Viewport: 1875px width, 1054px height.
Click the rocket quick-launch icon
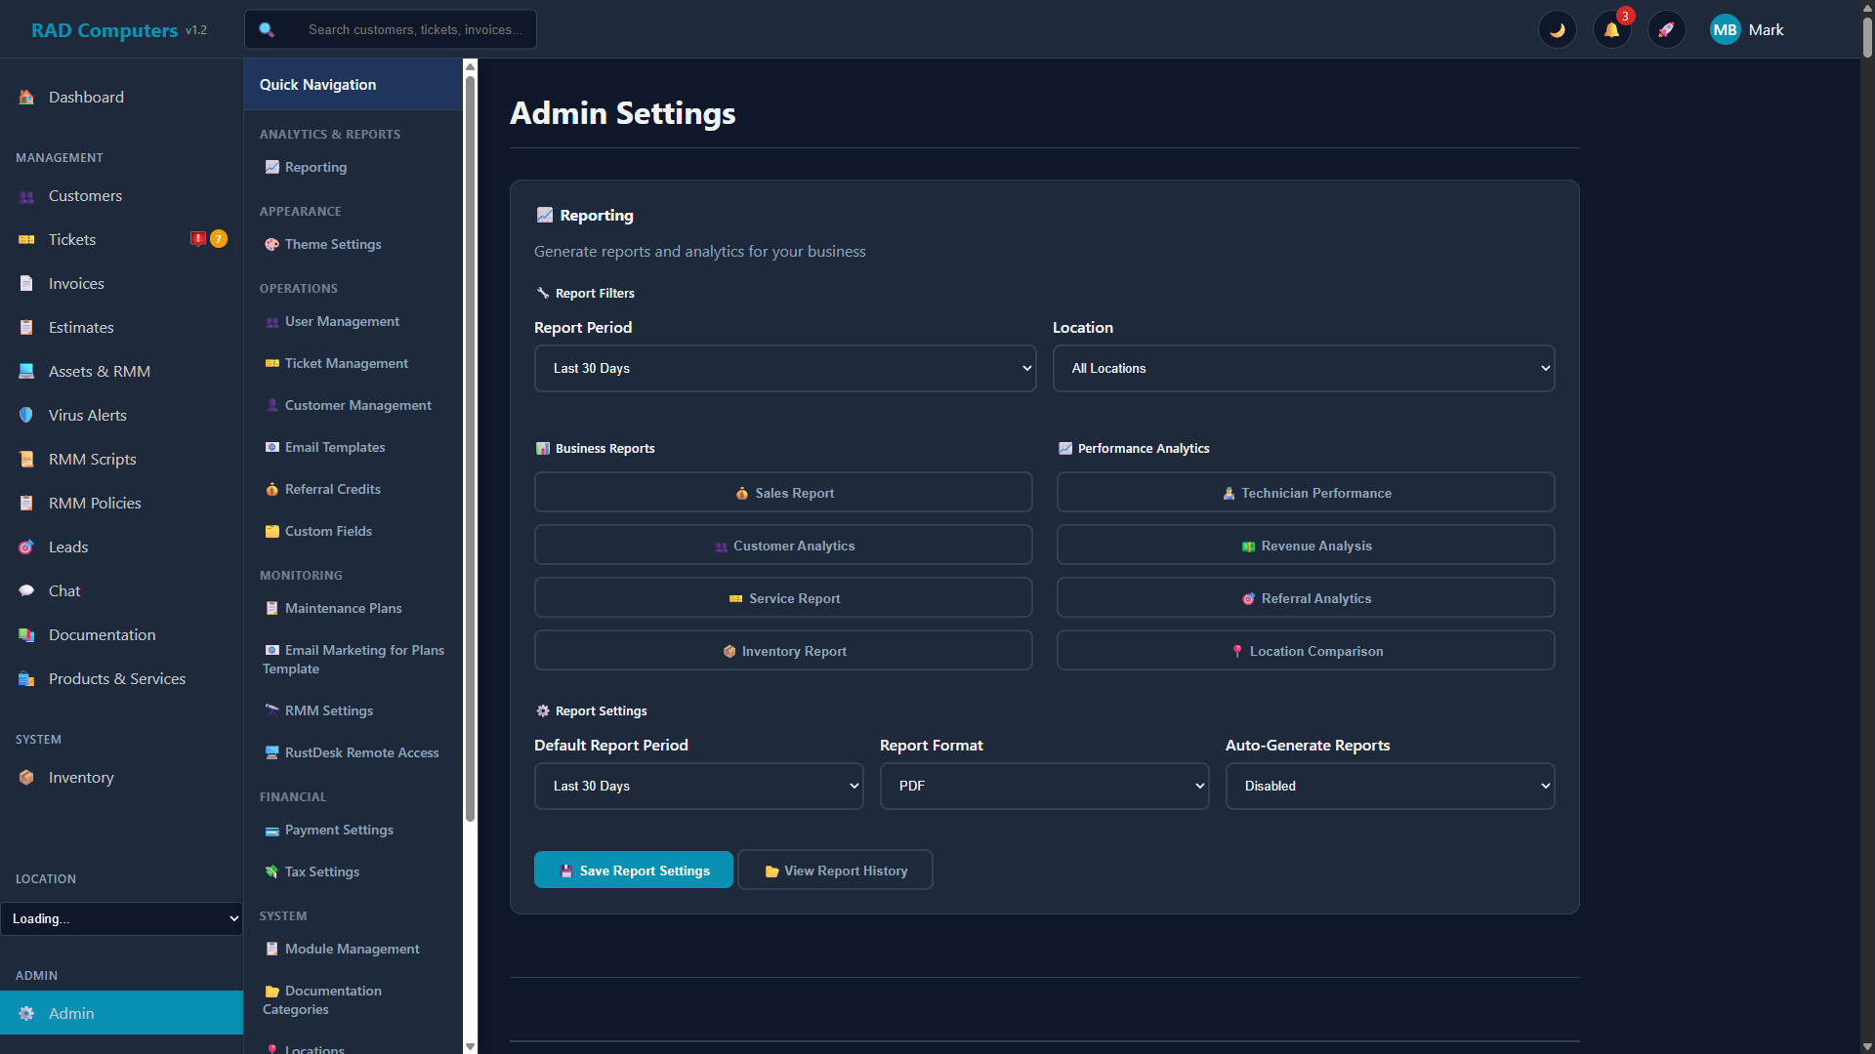pos(1667,29)
